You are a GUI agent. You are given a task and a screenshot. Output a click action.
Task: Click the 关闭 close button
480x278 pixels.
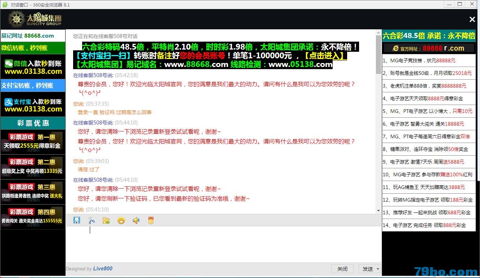click(x=342, y=269)
